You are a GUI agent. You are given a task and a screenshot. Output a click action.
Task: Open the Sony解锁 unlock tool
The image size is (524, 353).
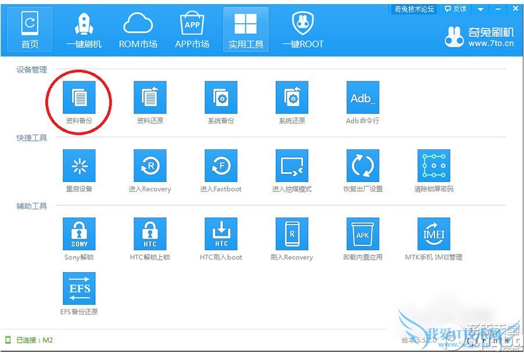pos(79,234)
